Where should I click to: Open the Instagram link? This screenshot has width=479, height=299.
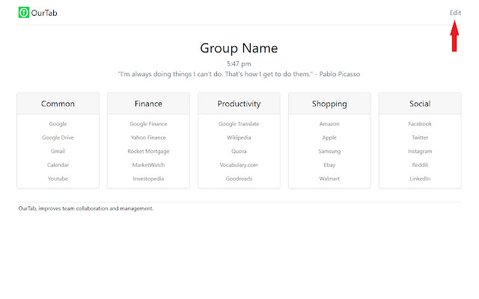(x=420, y=151)
